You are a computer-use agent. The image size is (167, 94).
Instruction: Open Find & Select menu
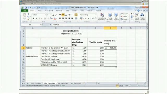[x=142, y=17]
